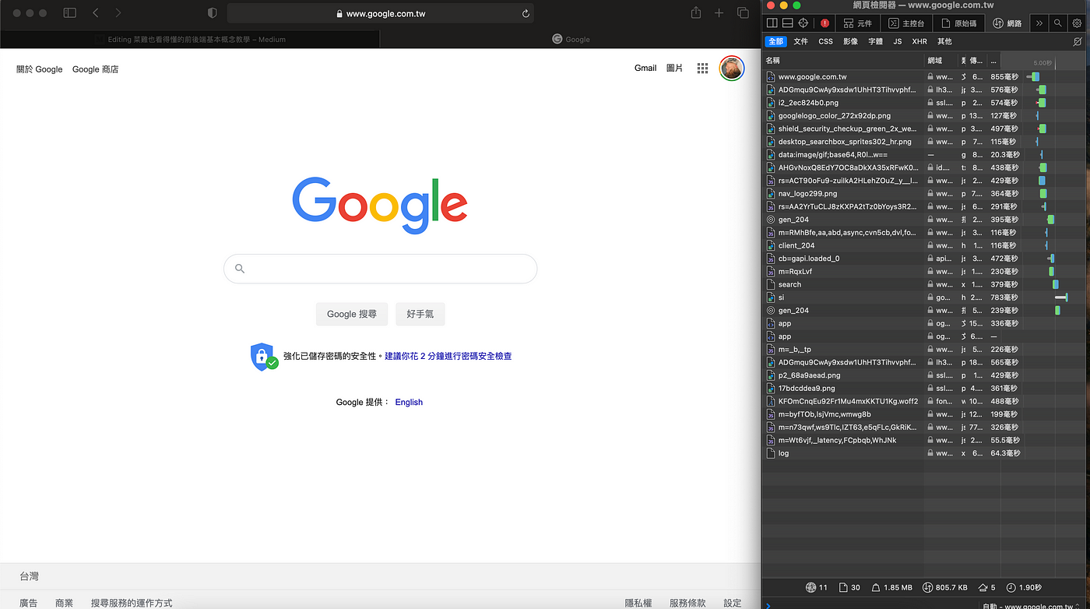1090x609 pixels.
Task: Open the Google 商店 link
Action: pyautogui.click(x=96, y=69)
